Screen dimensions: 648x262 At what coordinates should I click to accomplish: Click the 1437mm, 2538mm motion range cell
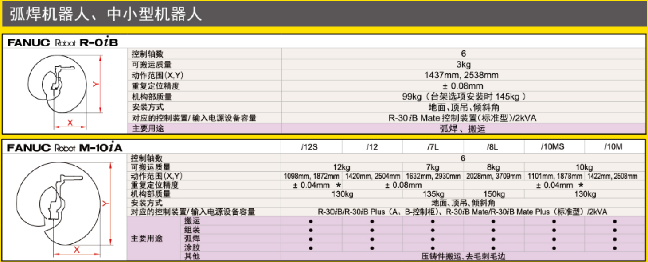[x=463, y=75]
